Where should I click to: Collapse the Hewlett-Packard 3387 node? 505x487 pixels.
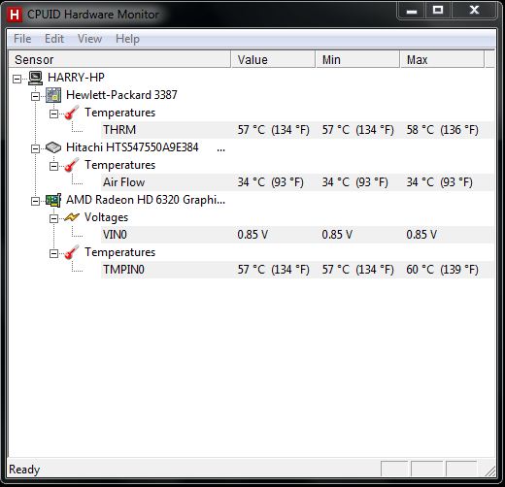coord(35,96)
